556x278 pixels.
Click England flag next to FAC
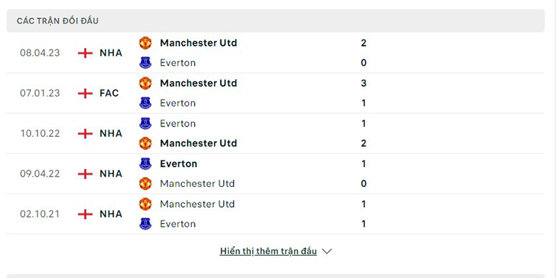tap(85, 93)
